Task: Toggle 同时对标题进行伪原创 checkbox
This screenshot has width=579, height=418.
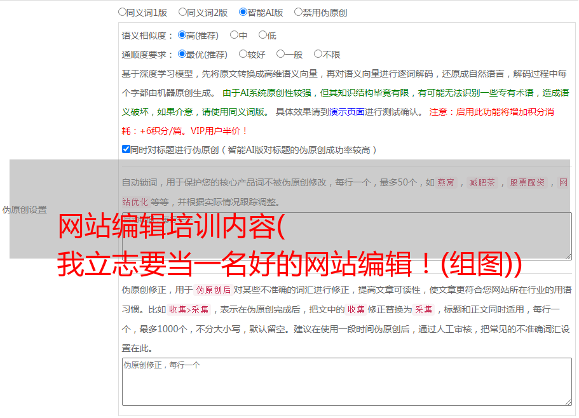Action: tap(126, 149)
